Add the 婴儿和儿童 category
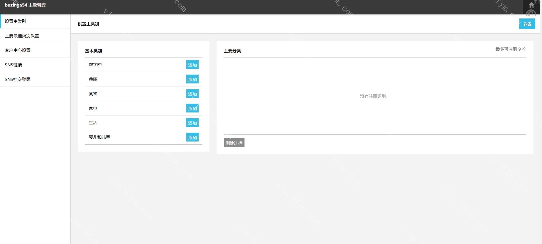Viewport: 542px width, 244px height. tap(192, 138)
